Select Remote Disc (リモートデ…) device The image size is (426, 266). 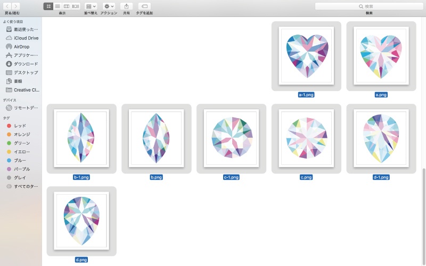point(22,108)
